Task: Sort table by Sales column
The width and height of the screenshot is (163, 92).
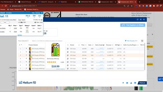Action: 93,45
